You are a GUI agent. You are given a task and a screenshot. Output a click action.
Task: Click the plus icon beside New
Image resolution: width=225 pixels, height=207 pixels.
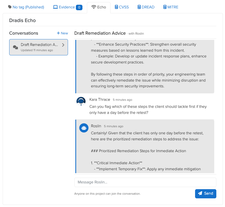click(x=58, y=33)
